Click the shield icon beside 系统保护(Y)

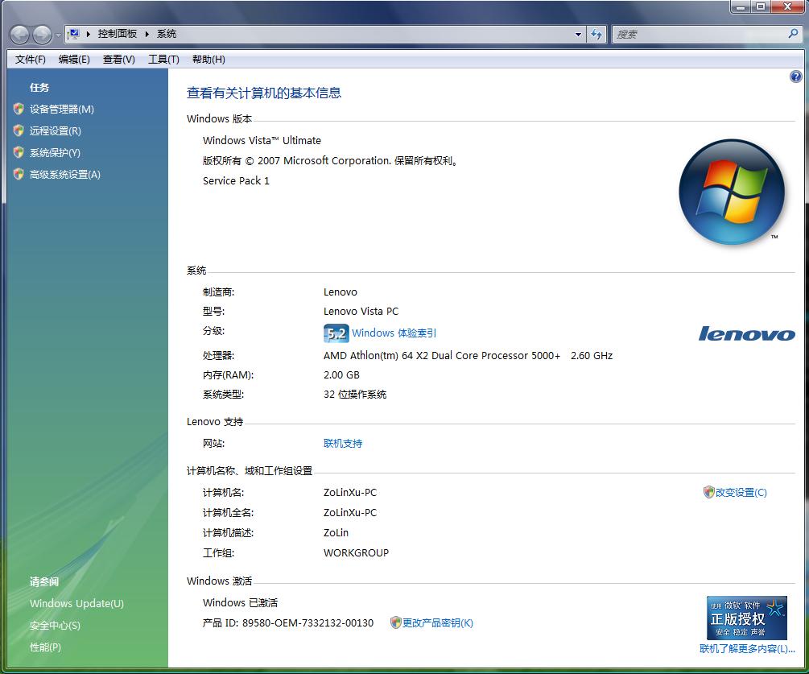(x=19, y=152)
